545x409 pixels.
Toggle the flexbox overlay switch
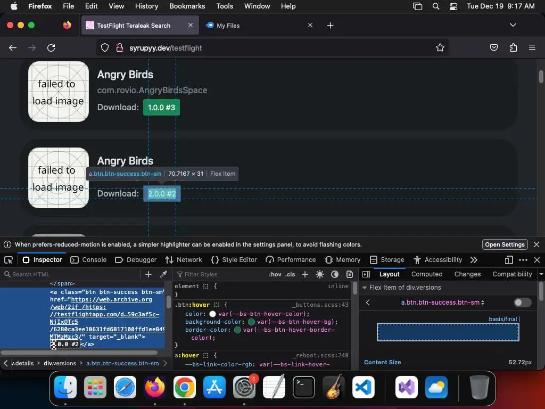click(523, 302)
